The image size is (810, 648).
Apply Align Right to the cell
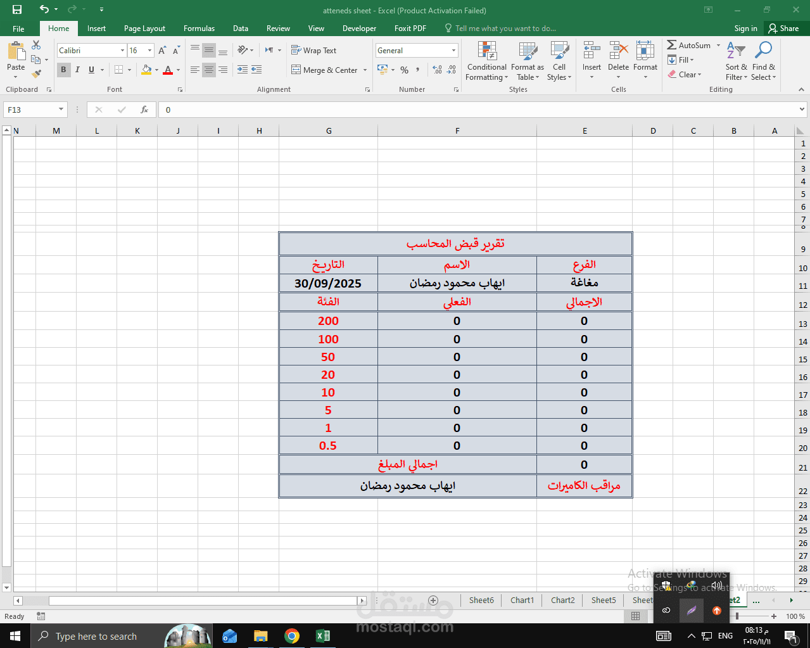pos(223,70)
